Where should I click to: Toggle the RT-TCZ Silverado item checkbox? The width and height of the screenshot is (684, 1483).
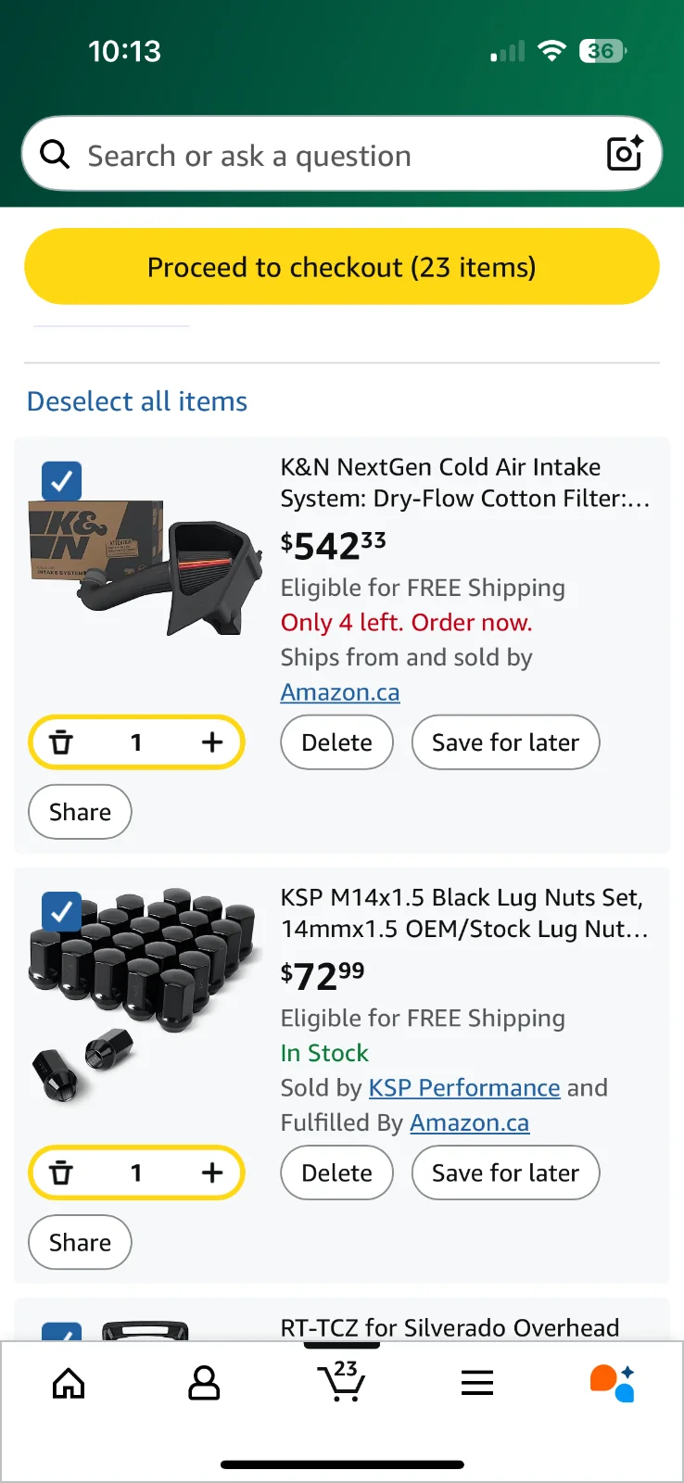(62, 1333)
